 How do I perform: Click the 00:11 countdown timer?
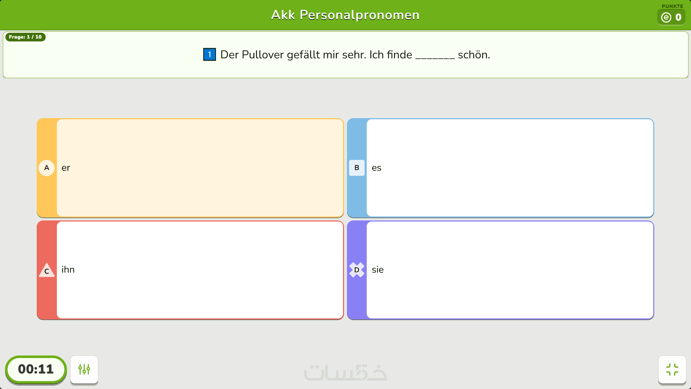click(36, 369)
